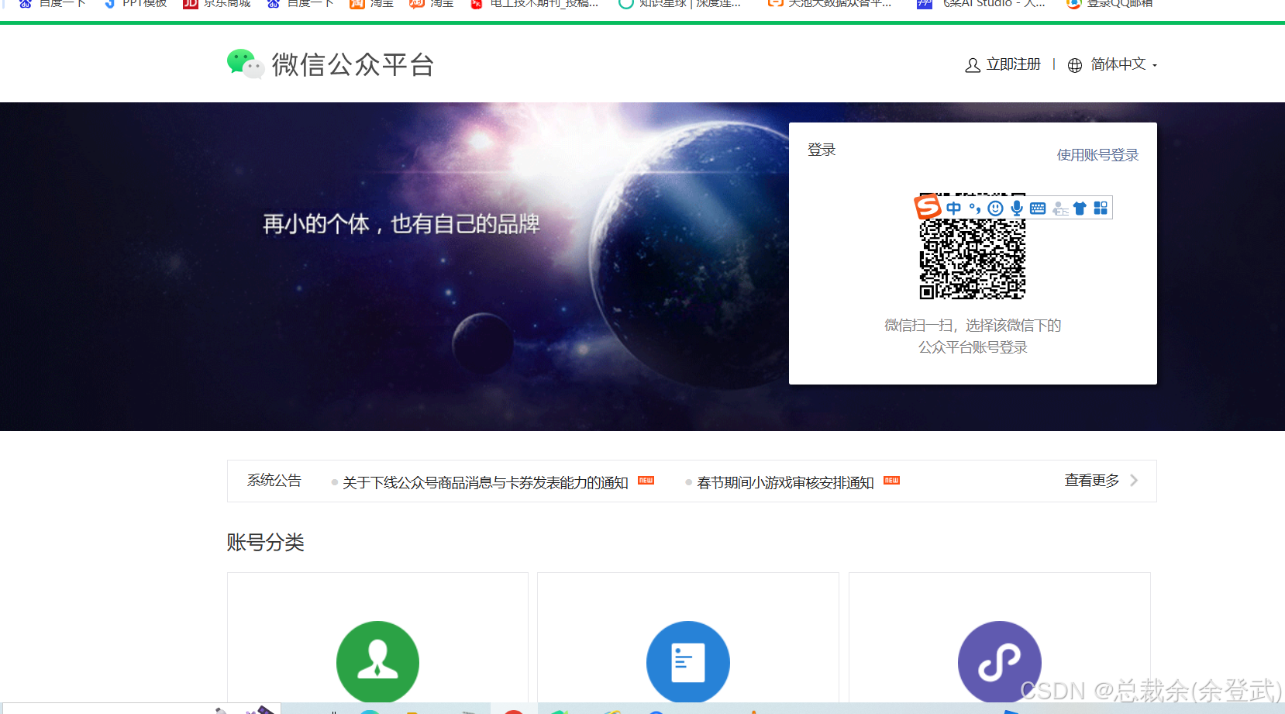Image resolution: width=1285 pixels, height=714 pixels.
Task: Select the green person account-type icon
Action: [377, 662]
